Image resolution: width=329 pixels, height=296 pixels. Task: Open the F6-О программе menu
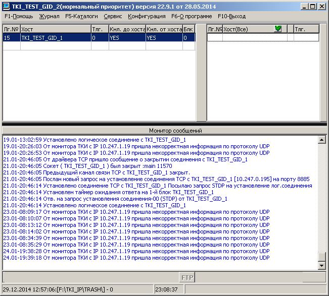[x=192, y=16]
